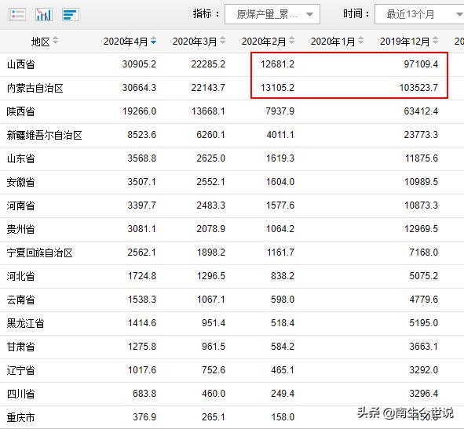The height and width of the screenshot is (429, 464).
Task: Click the value 30905.2 for 山西省
Action: point(139,64)
